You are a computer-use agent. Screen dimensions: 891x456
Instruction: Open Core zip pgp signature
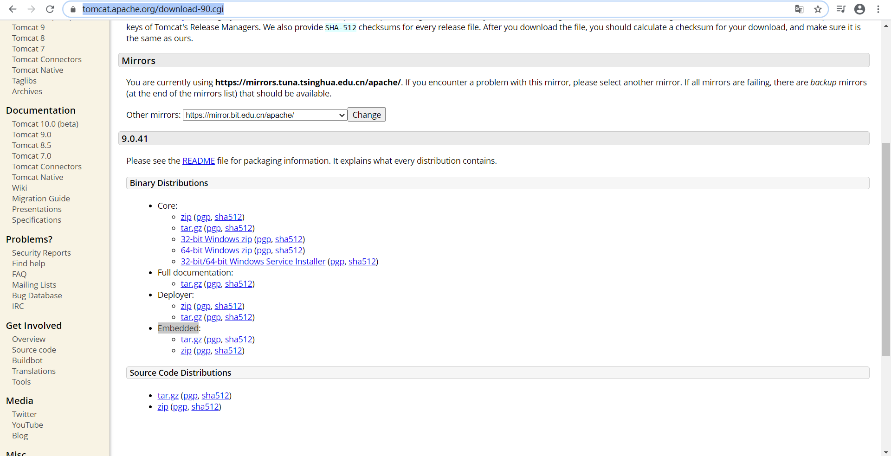203,217
